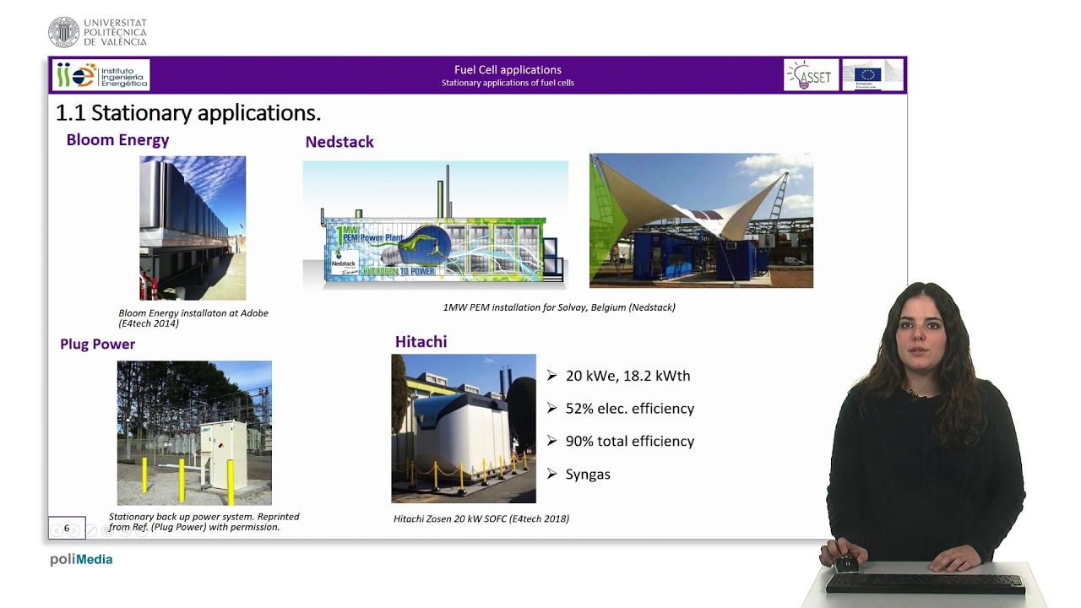Click the "1MW PEM installation for Solvay" caption
Screen dimensions: 1081x608
pyautogui.click(x=559, y=307)
